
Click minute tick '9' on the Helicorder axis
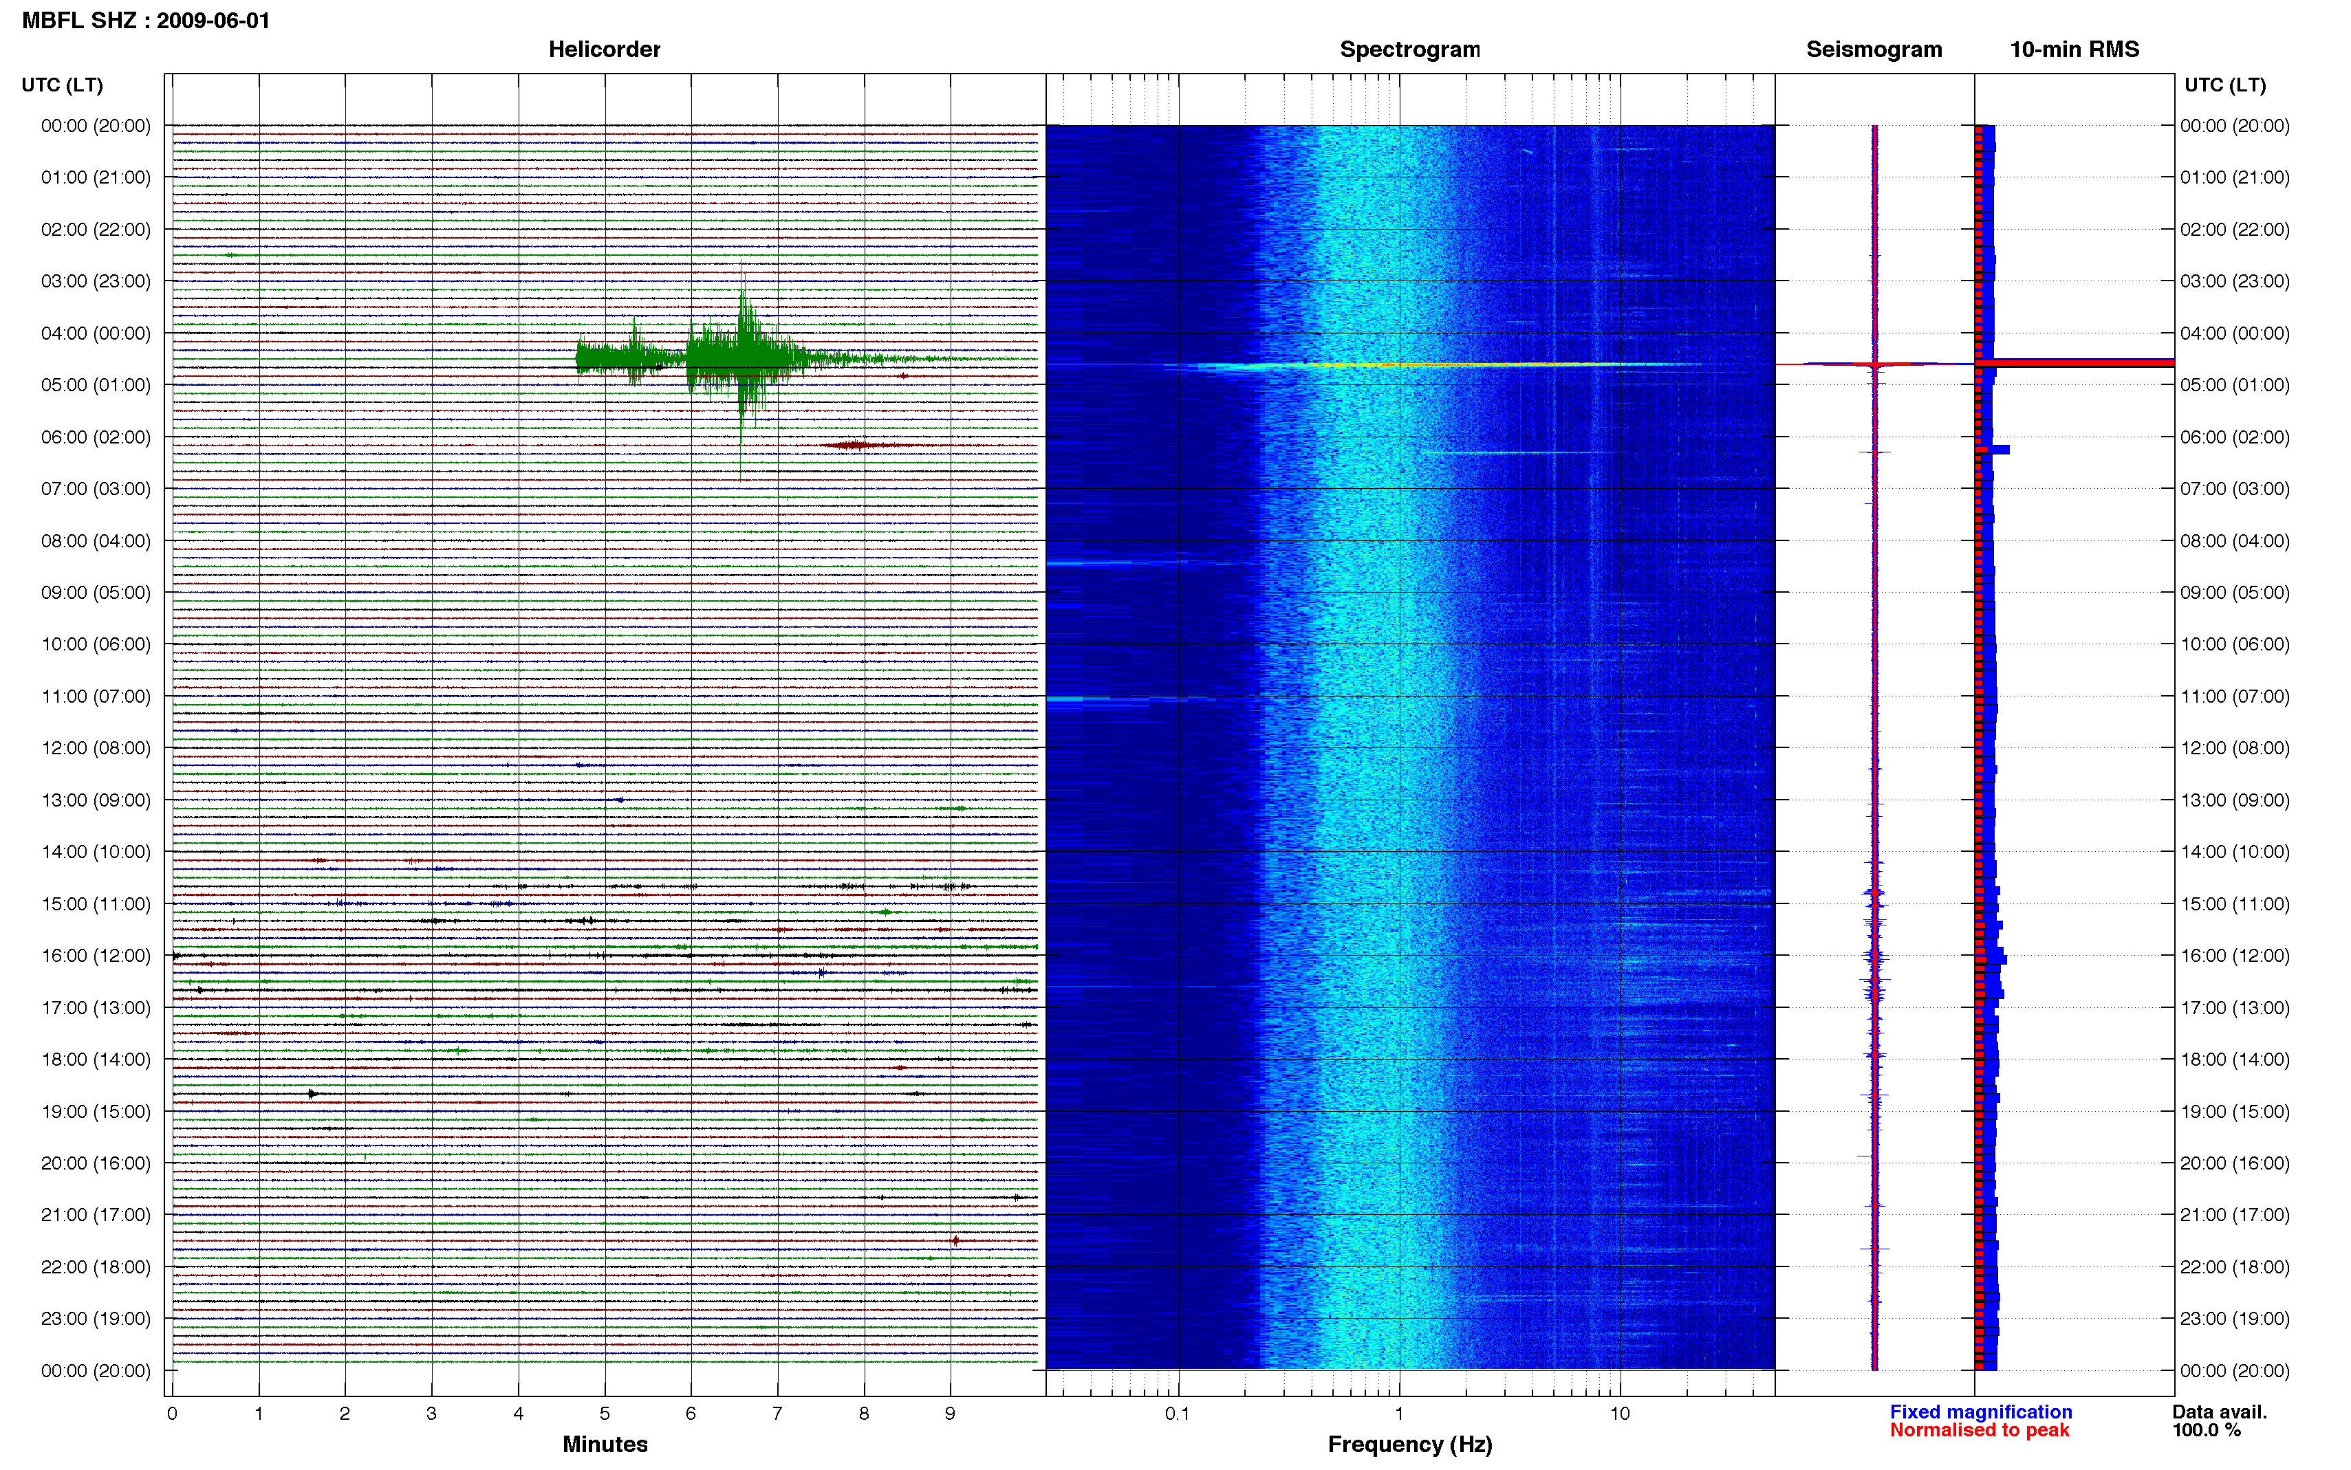951,1414
